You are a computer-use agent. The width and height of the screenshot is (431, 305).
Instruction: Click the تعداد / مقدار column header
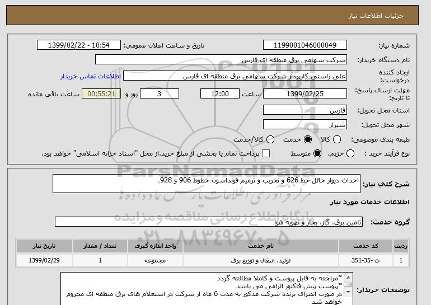click(100, 246)
